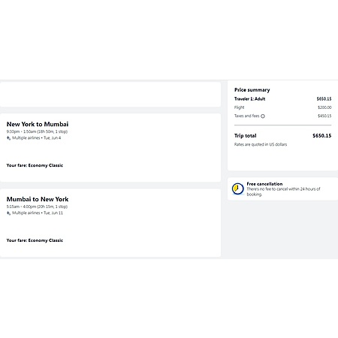Click the Price summary heading
This screenshot has width=338, height=338.
(x=252, y=90)
